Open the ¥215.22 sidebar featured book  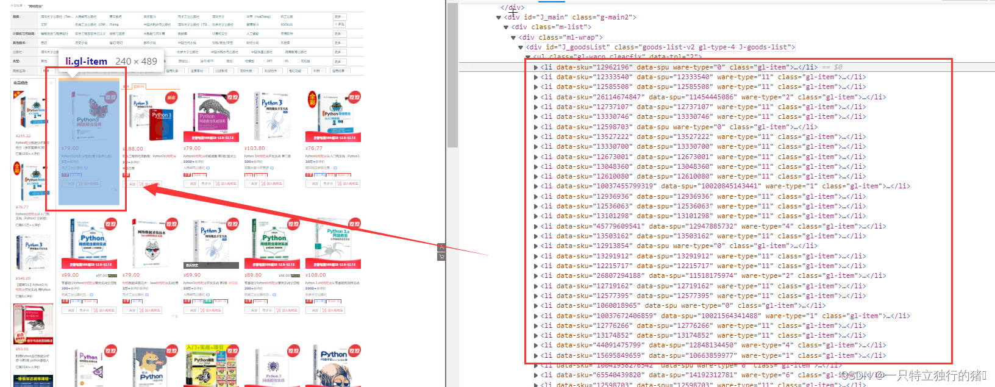(x=32, y=111)
